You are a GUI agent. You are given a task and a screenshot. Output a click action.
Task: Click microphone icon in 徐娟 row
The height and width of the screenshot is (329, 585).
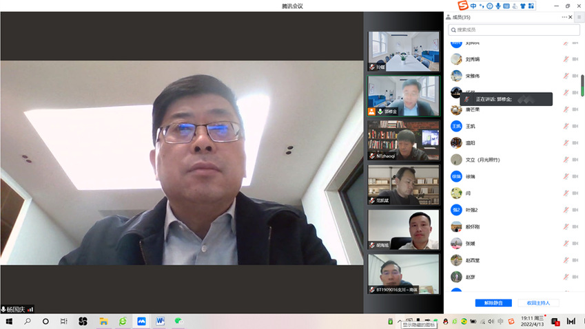566,176
